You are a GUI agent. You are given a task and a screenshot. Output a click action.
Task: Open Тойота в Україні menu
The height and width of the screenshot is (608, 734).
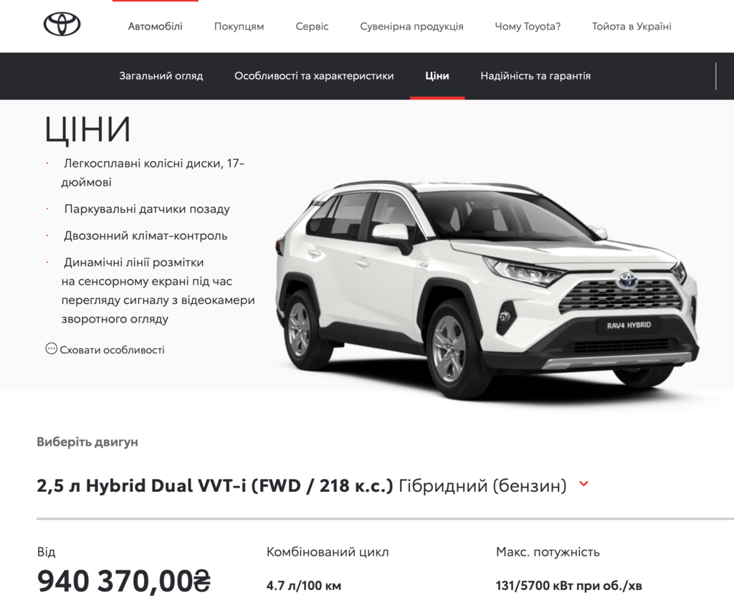click(631, 27)
